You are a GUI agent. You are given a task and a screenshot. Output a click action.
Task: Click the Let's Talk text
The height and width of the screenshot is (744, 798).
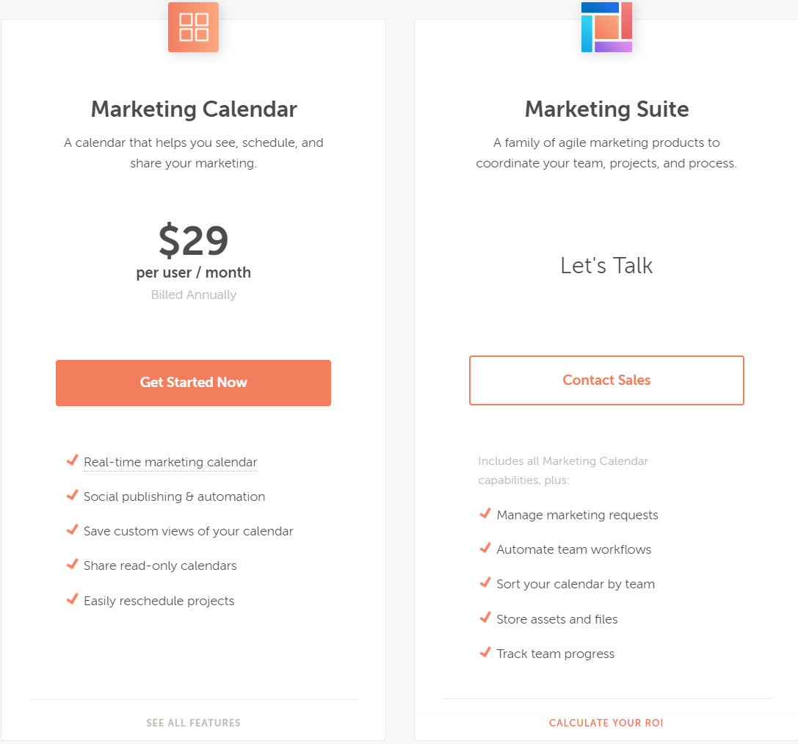[606, 265]
